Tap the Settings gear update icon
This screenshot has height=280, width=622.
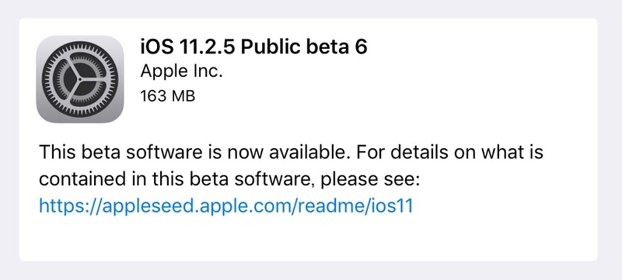[x=80, y=79]
